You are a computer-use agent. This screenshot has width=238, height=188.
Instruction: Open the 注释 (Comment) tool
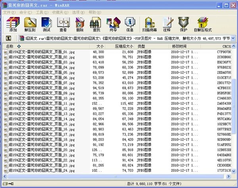click(167, 24)
